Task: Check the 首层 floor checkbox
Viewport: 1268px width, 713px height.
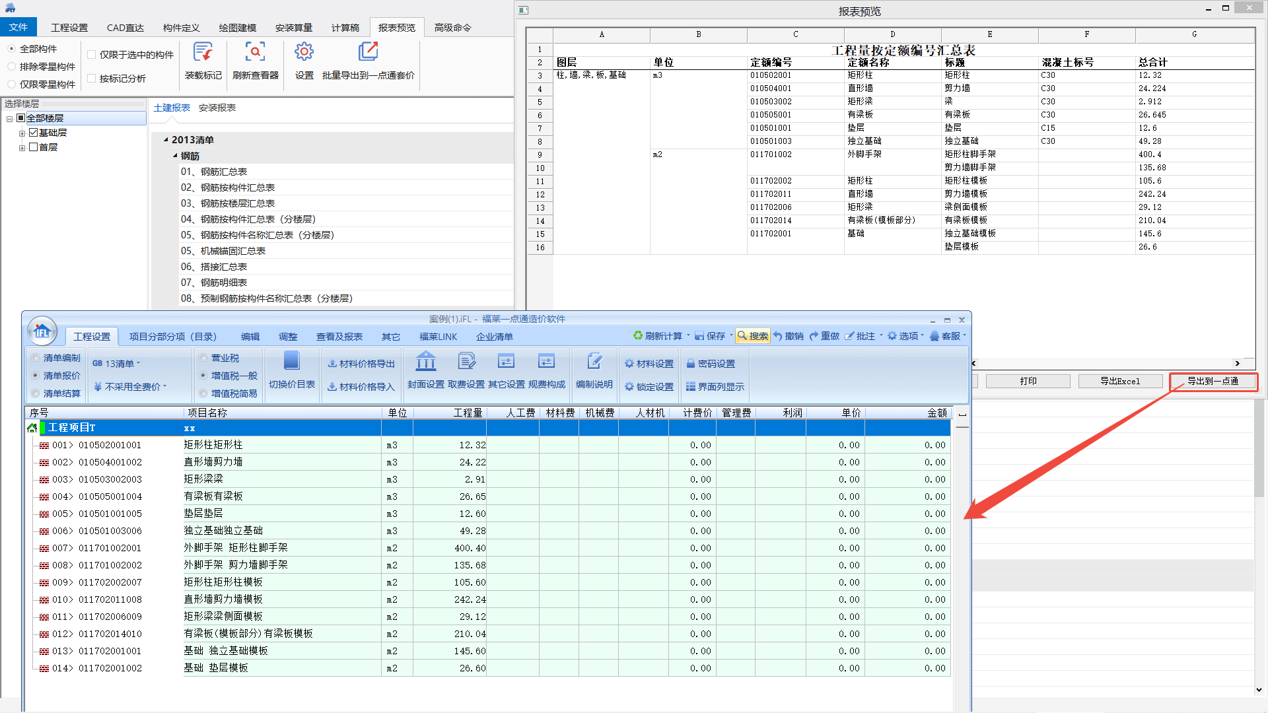Action: coord(33,147)
